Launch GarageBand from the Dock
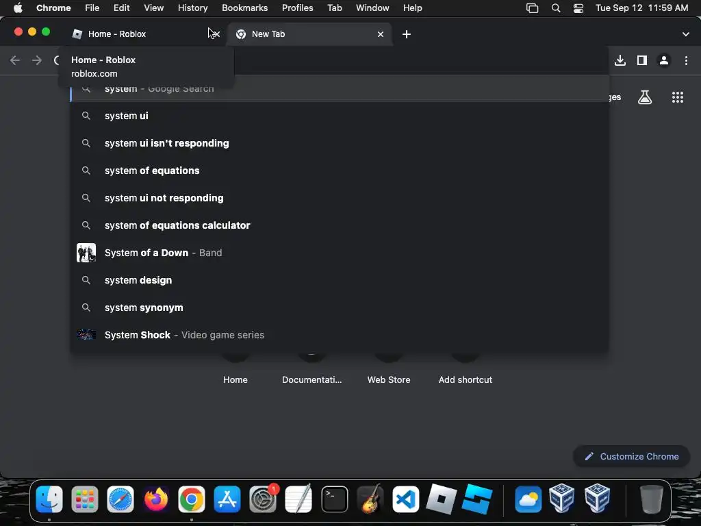 pyautogui.click(x=370, y=499)
